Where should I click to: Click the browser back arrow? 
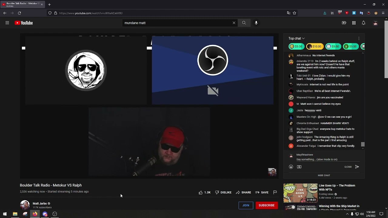click(5, 13)
